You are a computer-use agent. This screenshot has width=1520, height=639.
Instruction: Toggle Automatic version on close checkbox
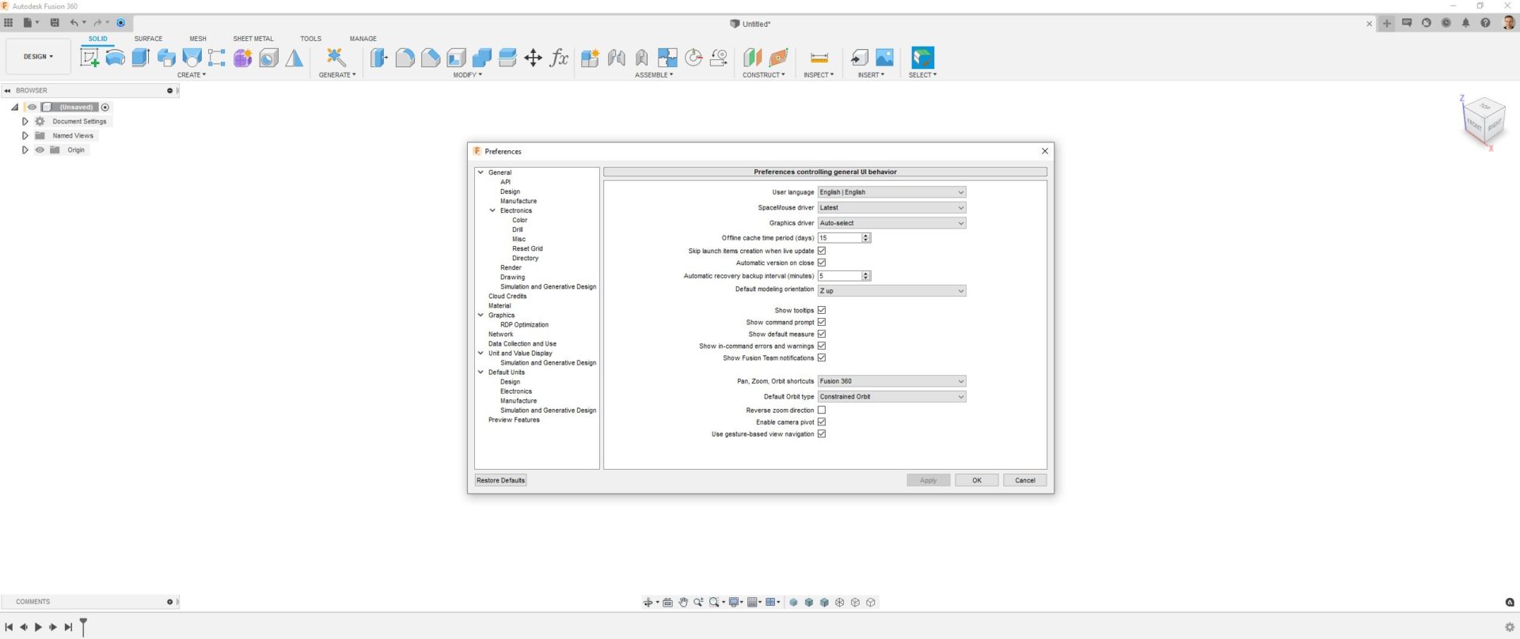[821, 263]
